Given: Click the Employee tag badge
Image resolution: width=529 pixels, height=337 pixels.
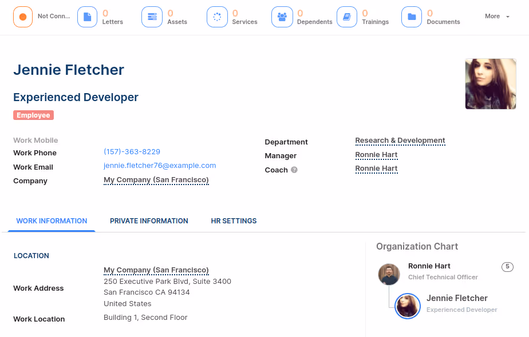Looking at the screenshot, I should coord(33,115).
